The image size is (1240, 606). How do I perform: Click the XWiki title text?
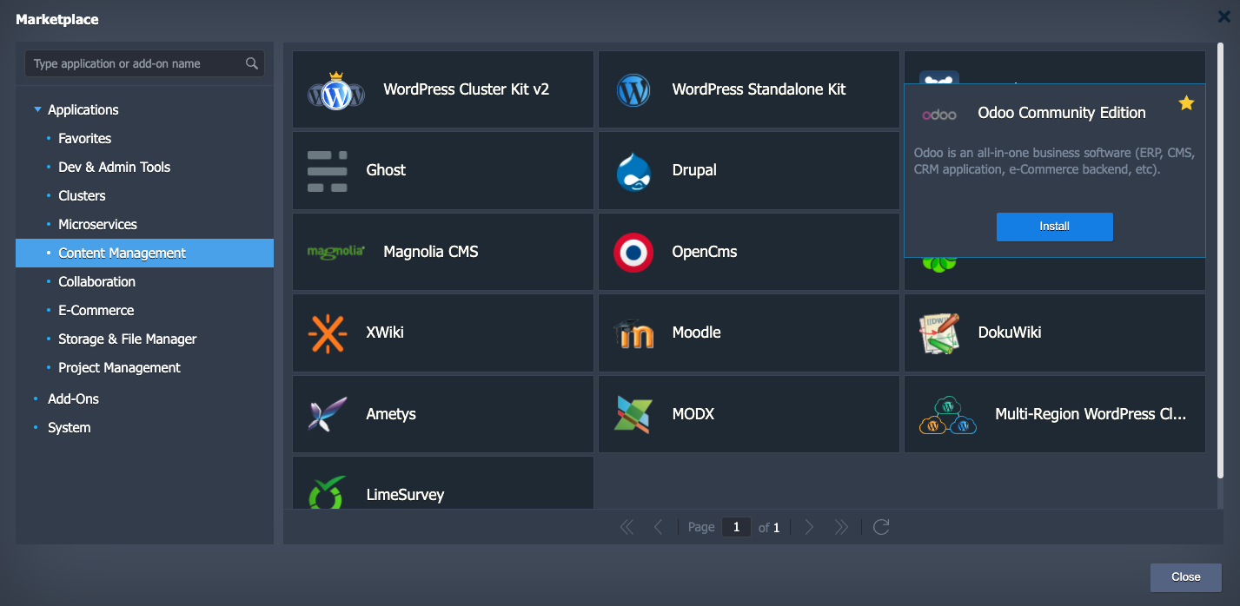tap(385, 333)
